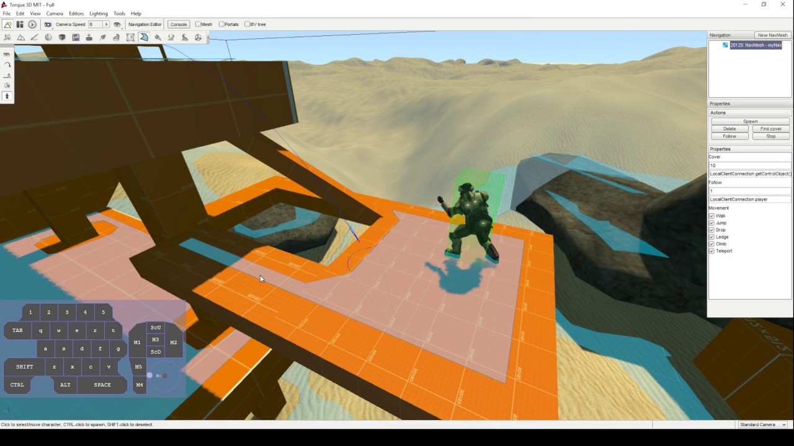This screenshot has height=446, width=794.
Task: Enable the Portals checkbox
Action: 221,24
